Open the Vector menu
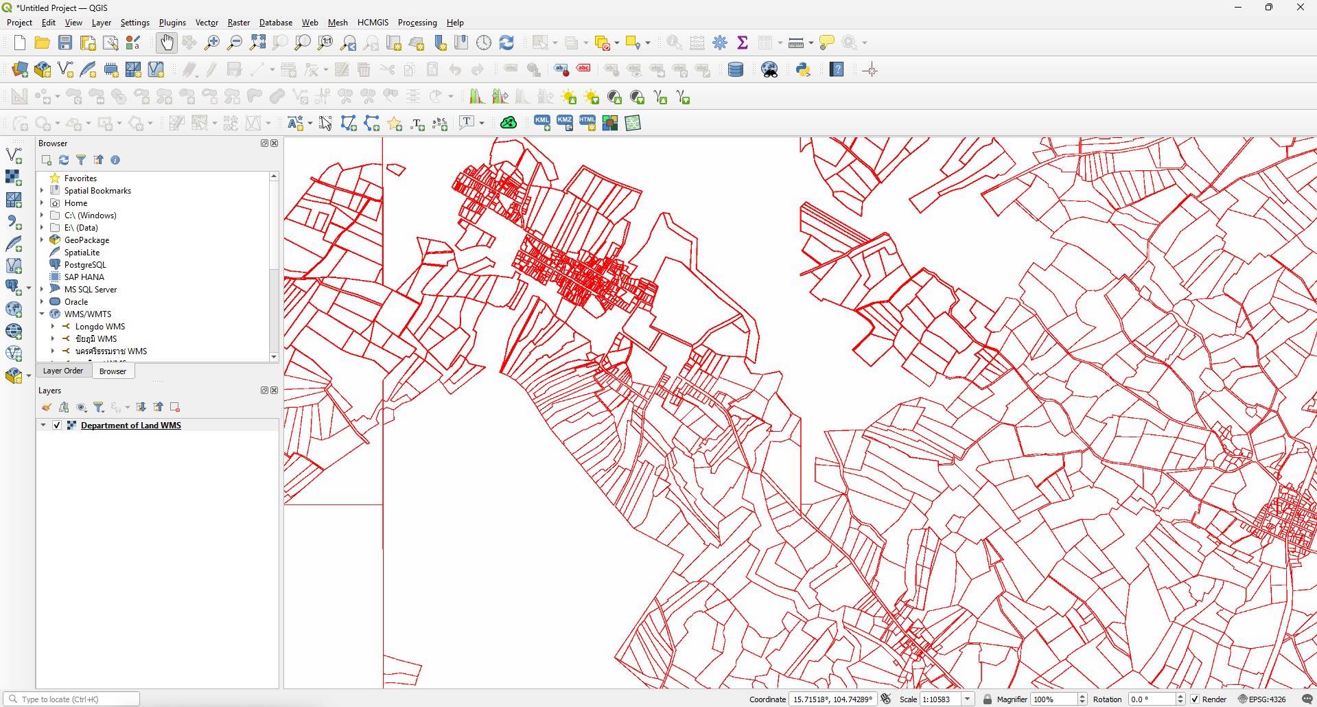Viewport: 1317px width, 707px height. tap(207, 22)
